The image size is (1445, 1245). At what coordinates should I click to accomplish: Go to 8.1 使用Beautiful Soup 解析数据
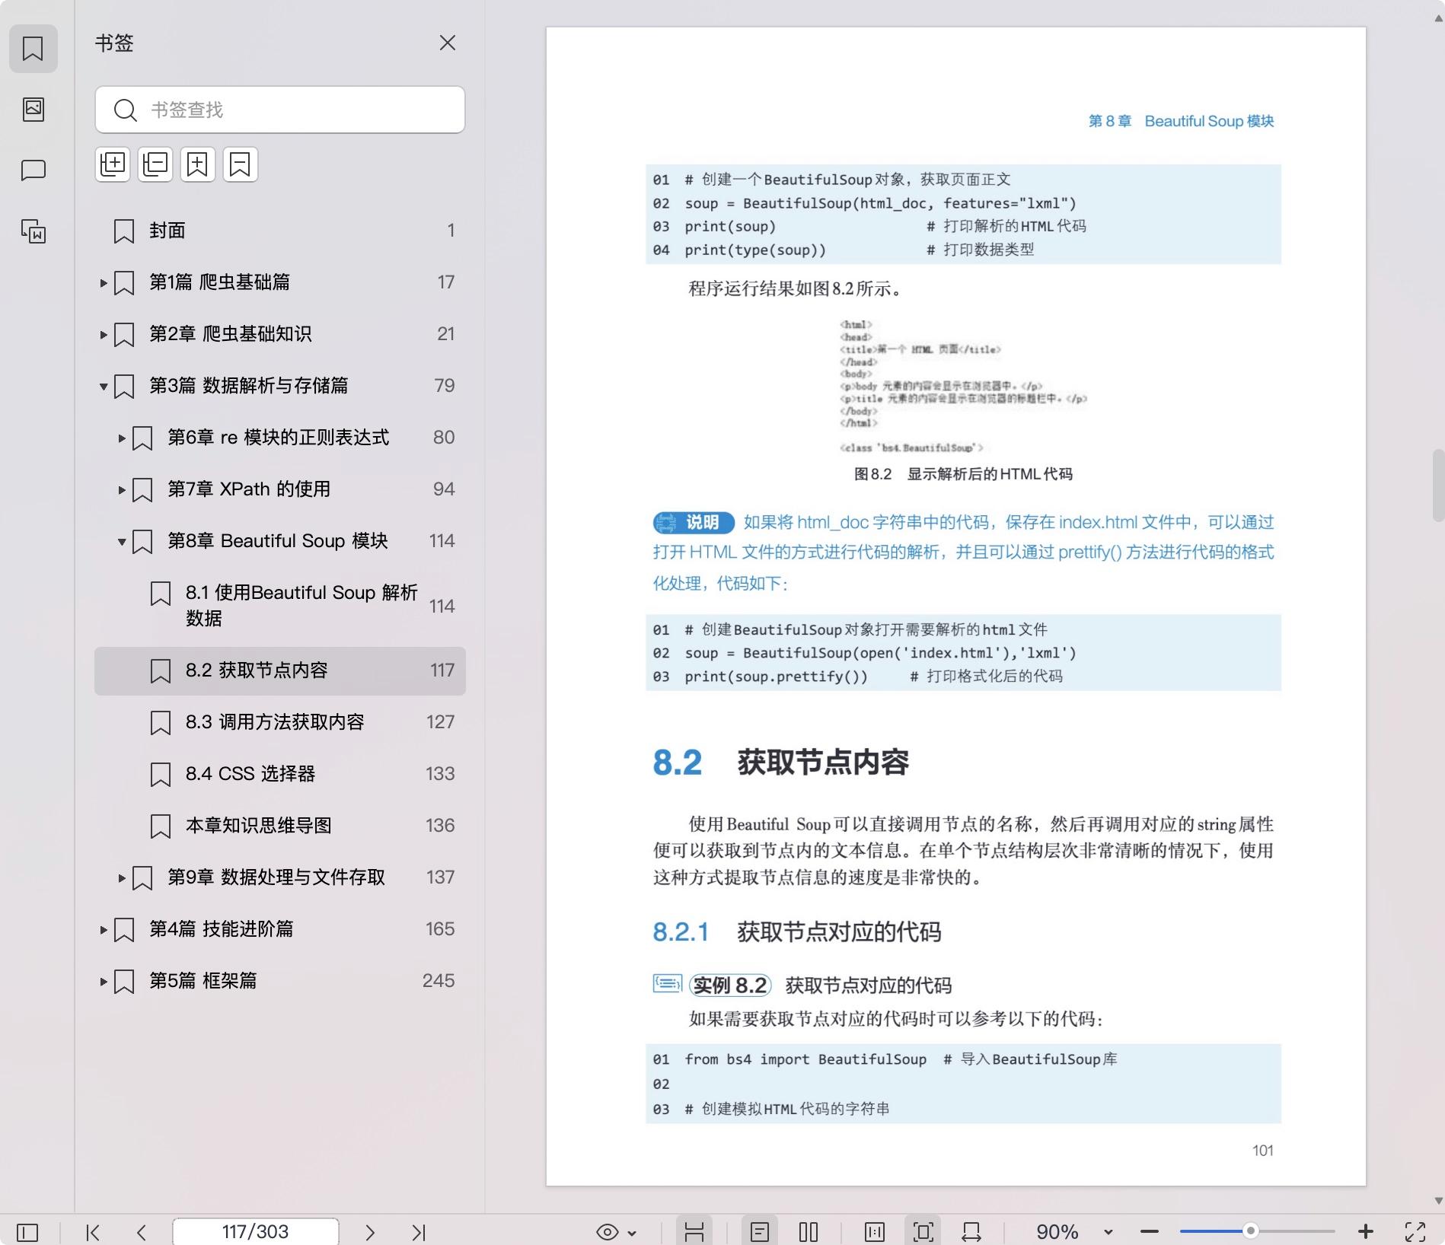280,606
